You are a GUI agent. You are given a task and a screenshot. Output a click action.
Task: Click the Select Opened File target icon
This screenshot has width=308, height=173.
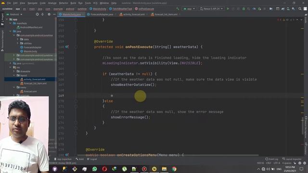[38, 14]
